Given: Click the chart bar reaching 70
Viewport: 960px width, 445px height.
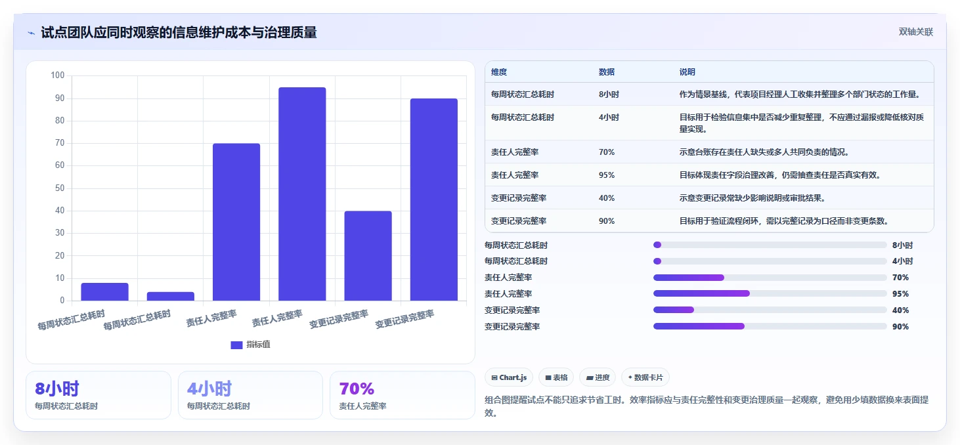Looking at the screenshot, I should [236, 222].
